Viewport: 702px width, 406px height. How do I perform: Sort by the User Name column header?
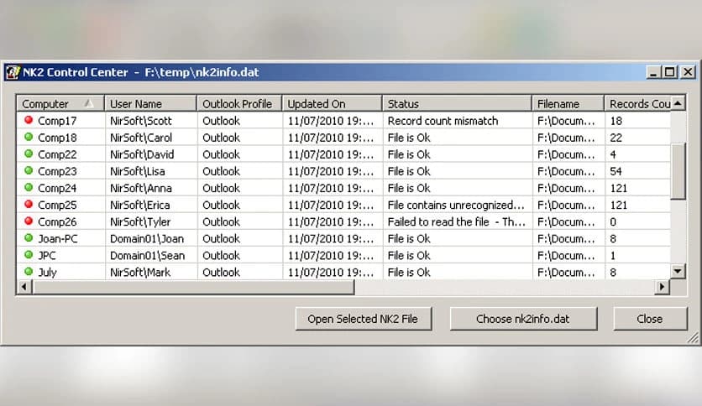pos(151,104)
